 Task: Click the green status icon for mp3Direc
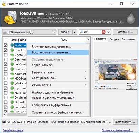[12, 88]
